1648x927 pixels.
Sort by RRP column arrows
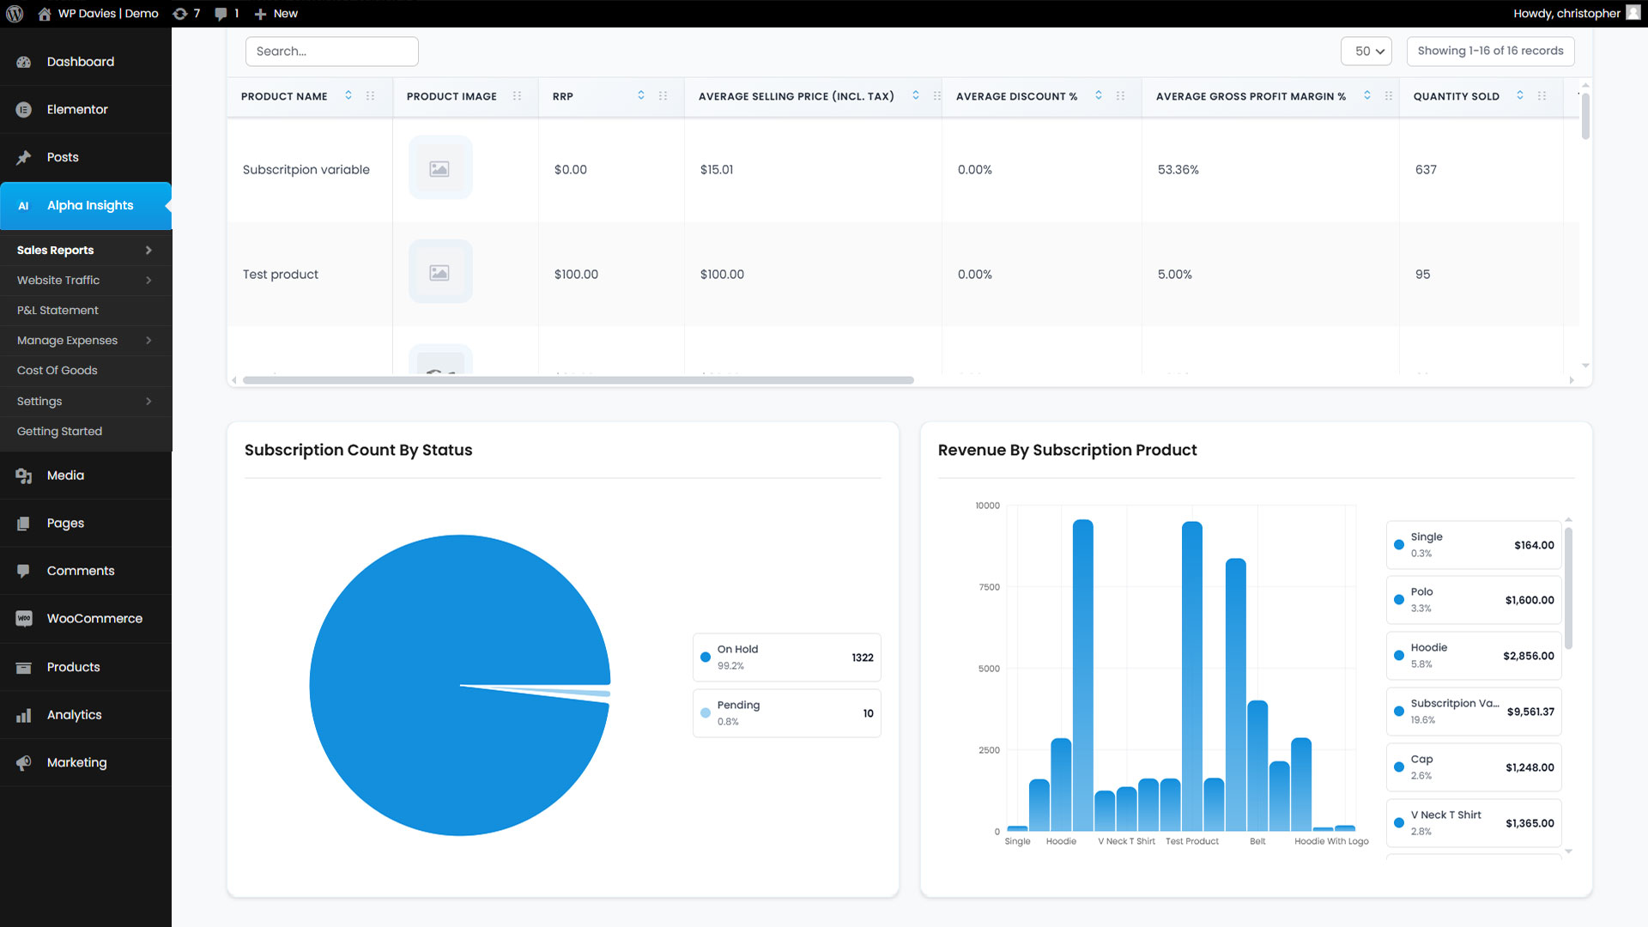pos(640,95)
